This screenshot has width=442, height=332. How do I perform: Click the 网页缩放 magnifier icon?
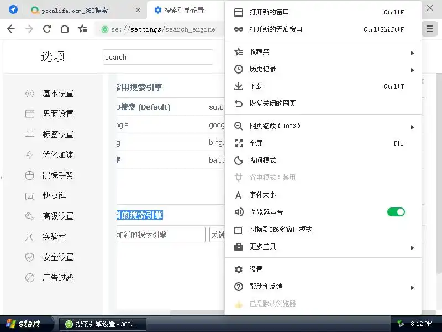239,126
